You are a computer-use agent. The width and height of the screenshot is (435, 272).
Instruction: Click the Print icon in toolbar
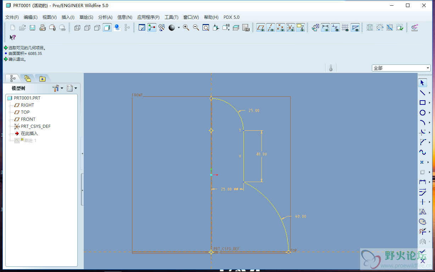(x=42, y=28)
